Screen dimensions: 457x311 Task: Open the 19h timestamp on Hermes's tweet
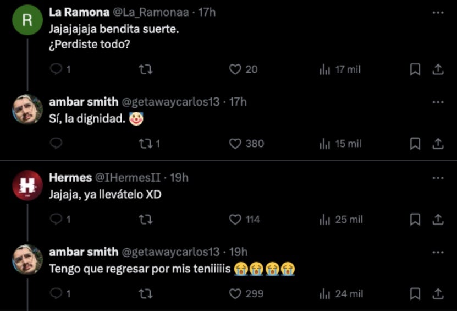pos(178,177)
